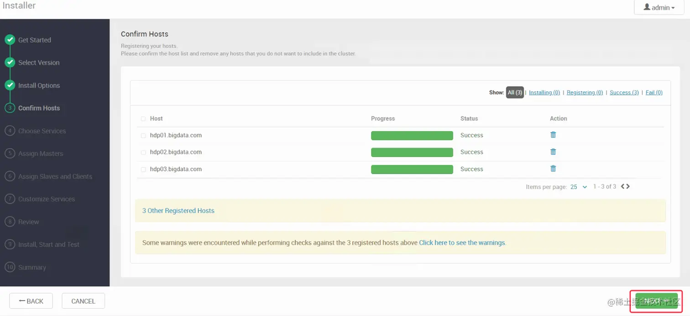Check the hdp01.bigdata.com checkbox
Viewport: 690px width, 316px height.
[x=143, y=136]
